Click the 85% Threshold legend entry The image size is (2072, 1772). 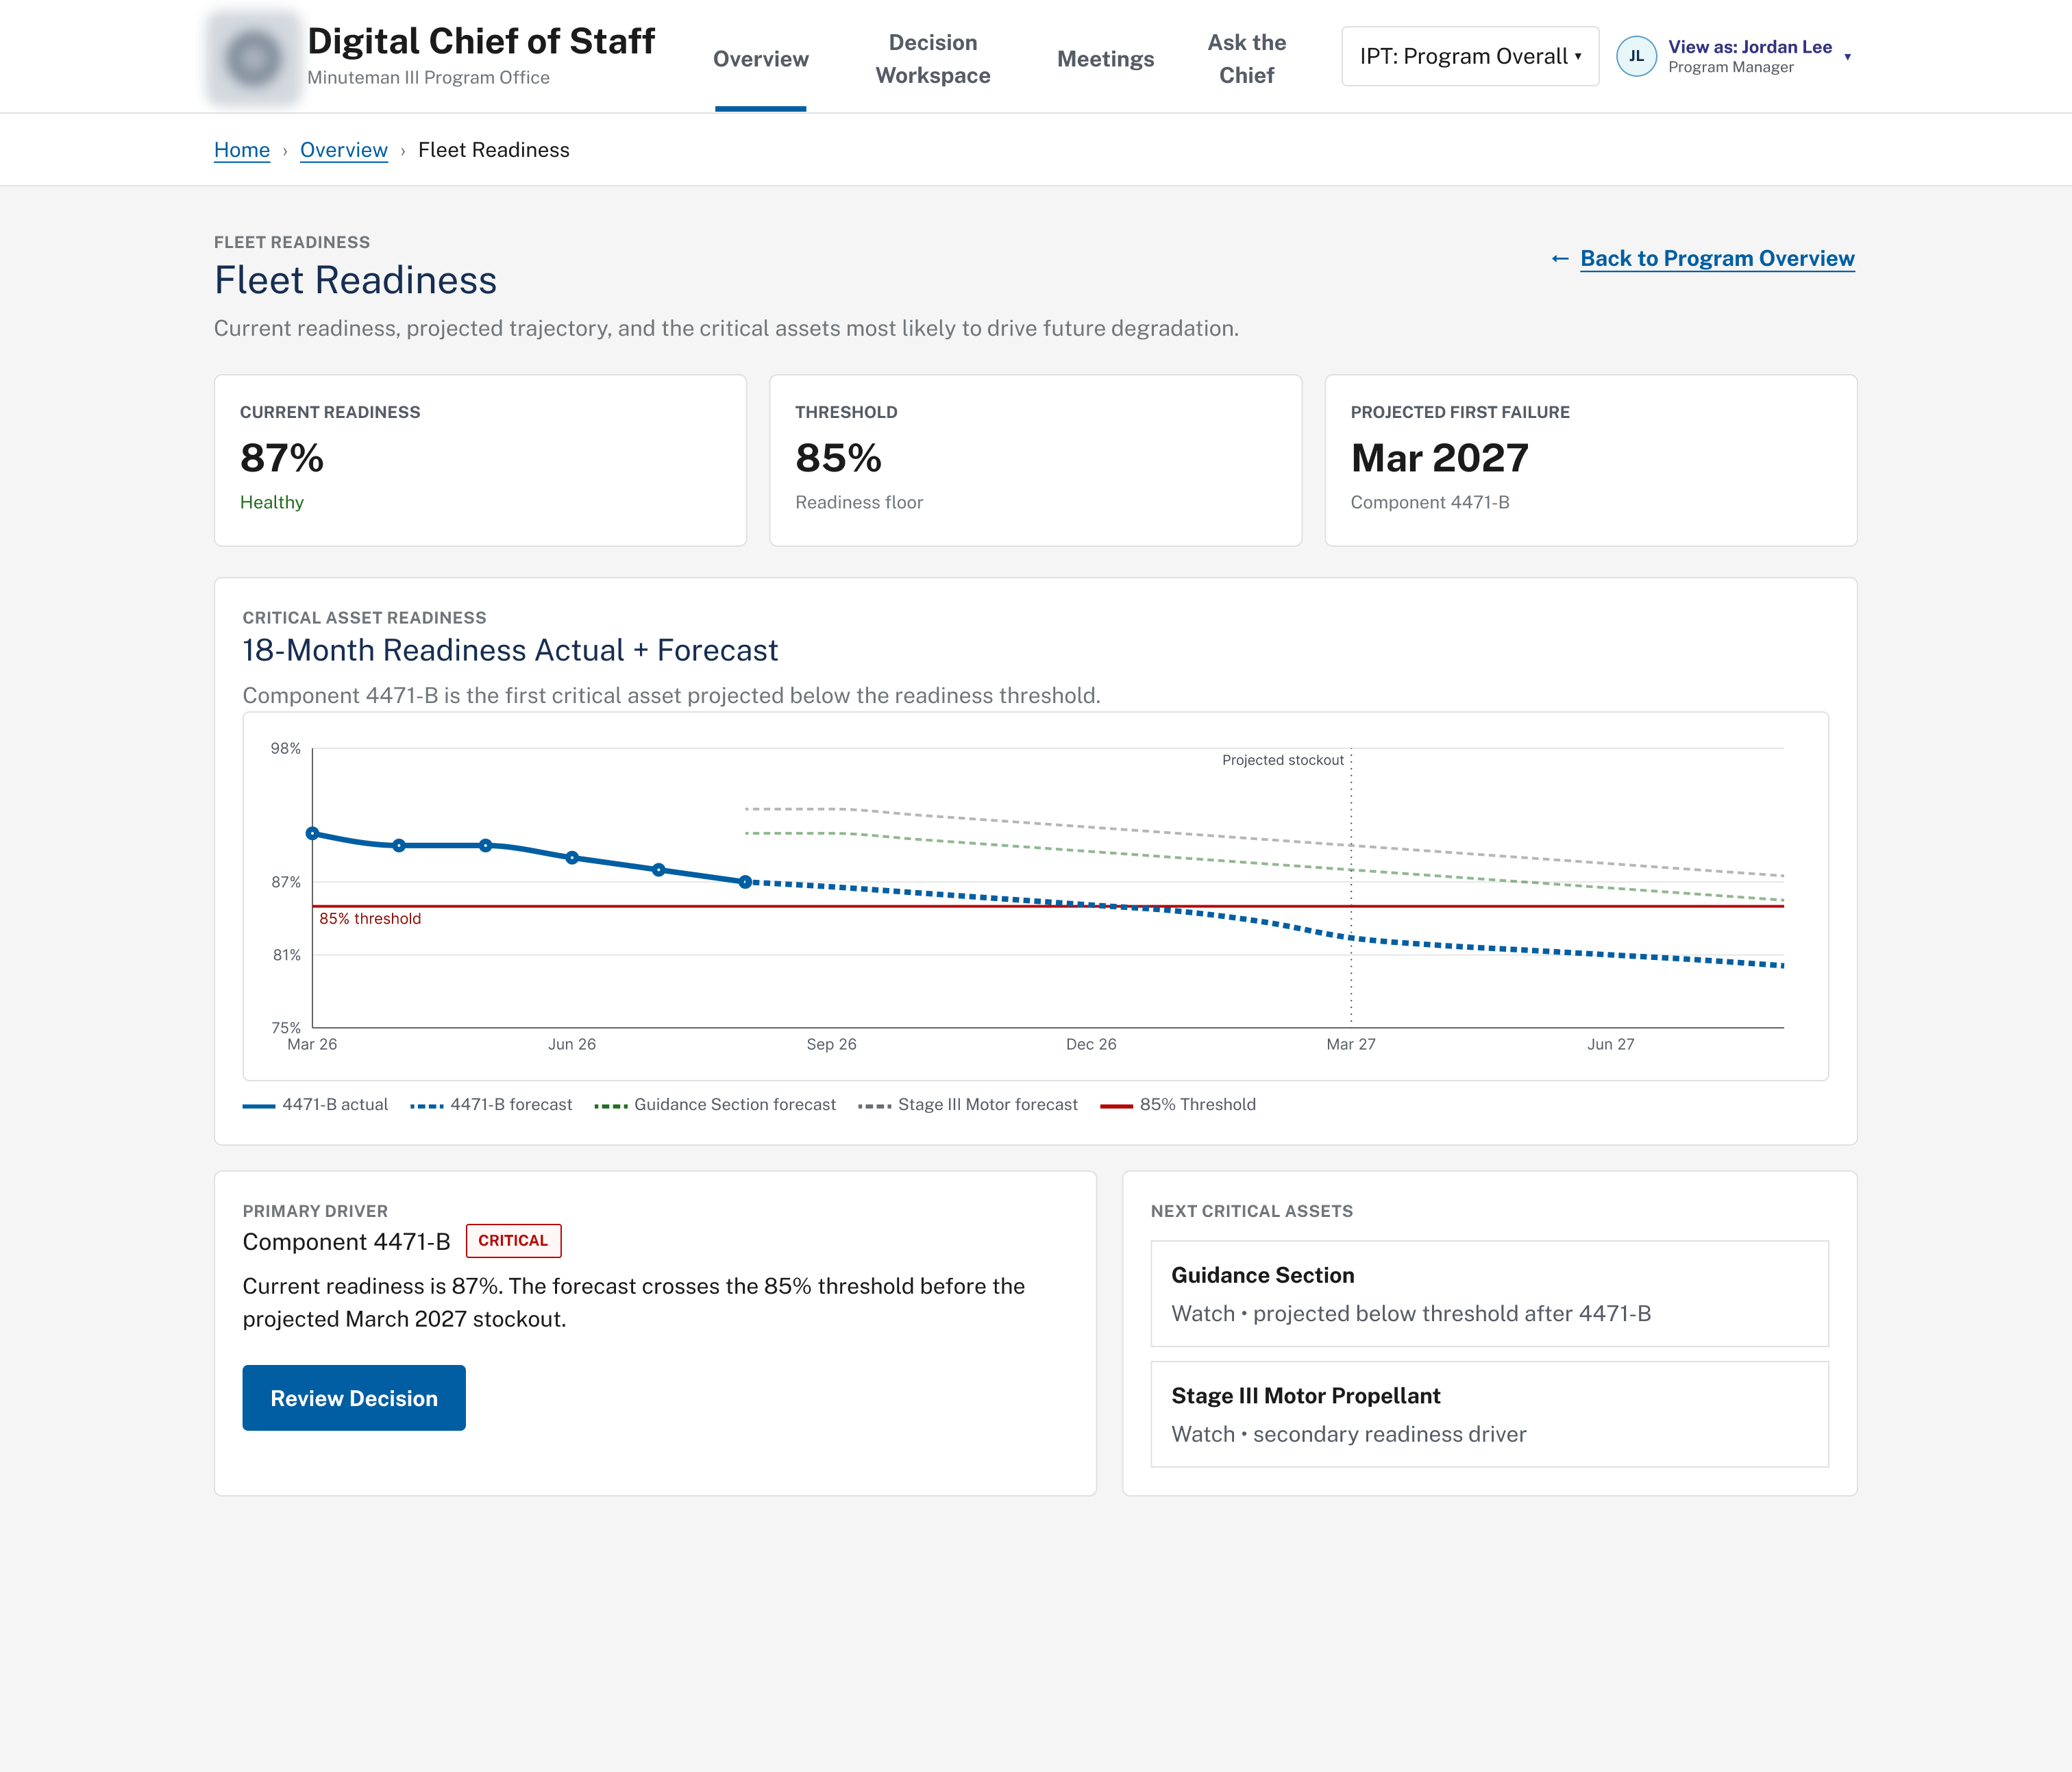click(x=1178, y=1105)
